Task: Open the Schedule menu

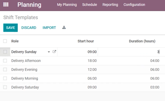Action: [90, 5]
